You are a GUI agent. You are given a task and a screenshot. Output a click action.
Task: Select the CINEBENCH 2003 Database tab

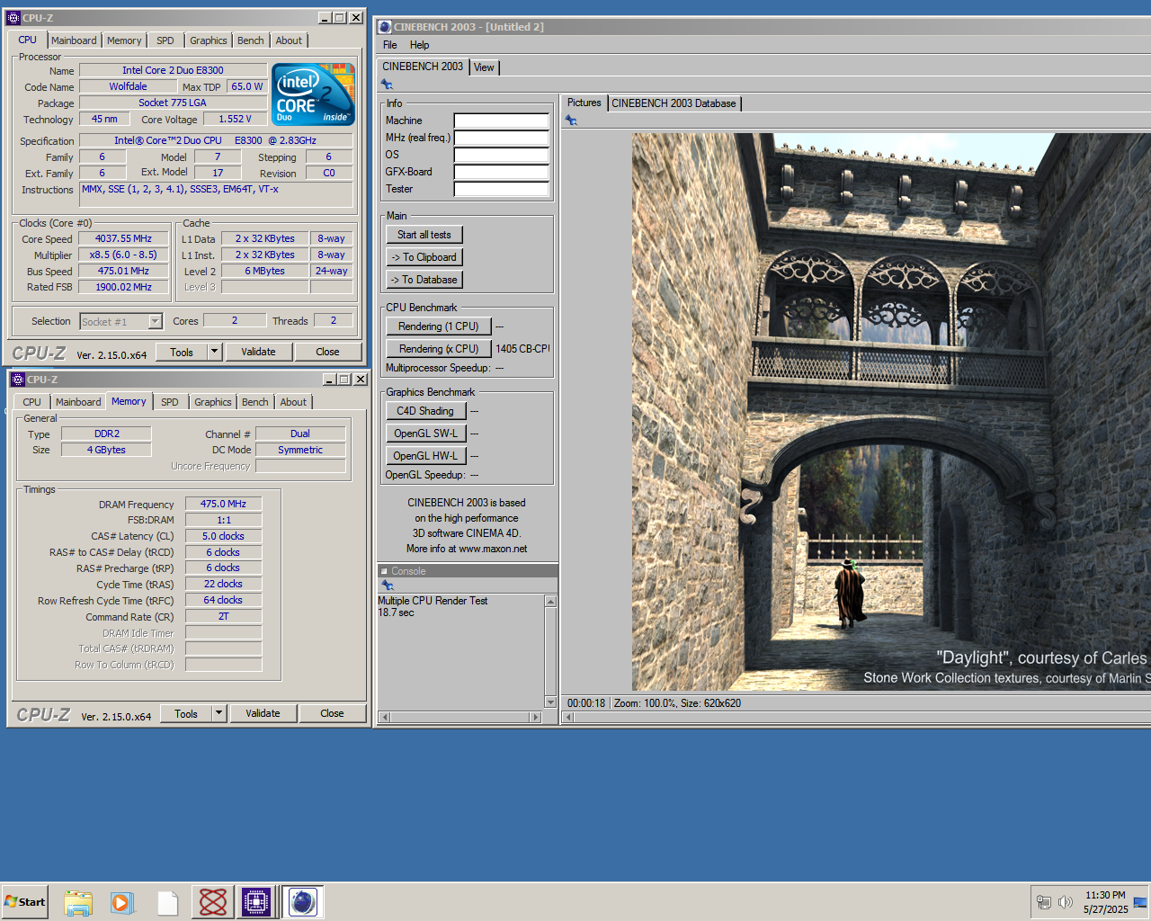674,103
